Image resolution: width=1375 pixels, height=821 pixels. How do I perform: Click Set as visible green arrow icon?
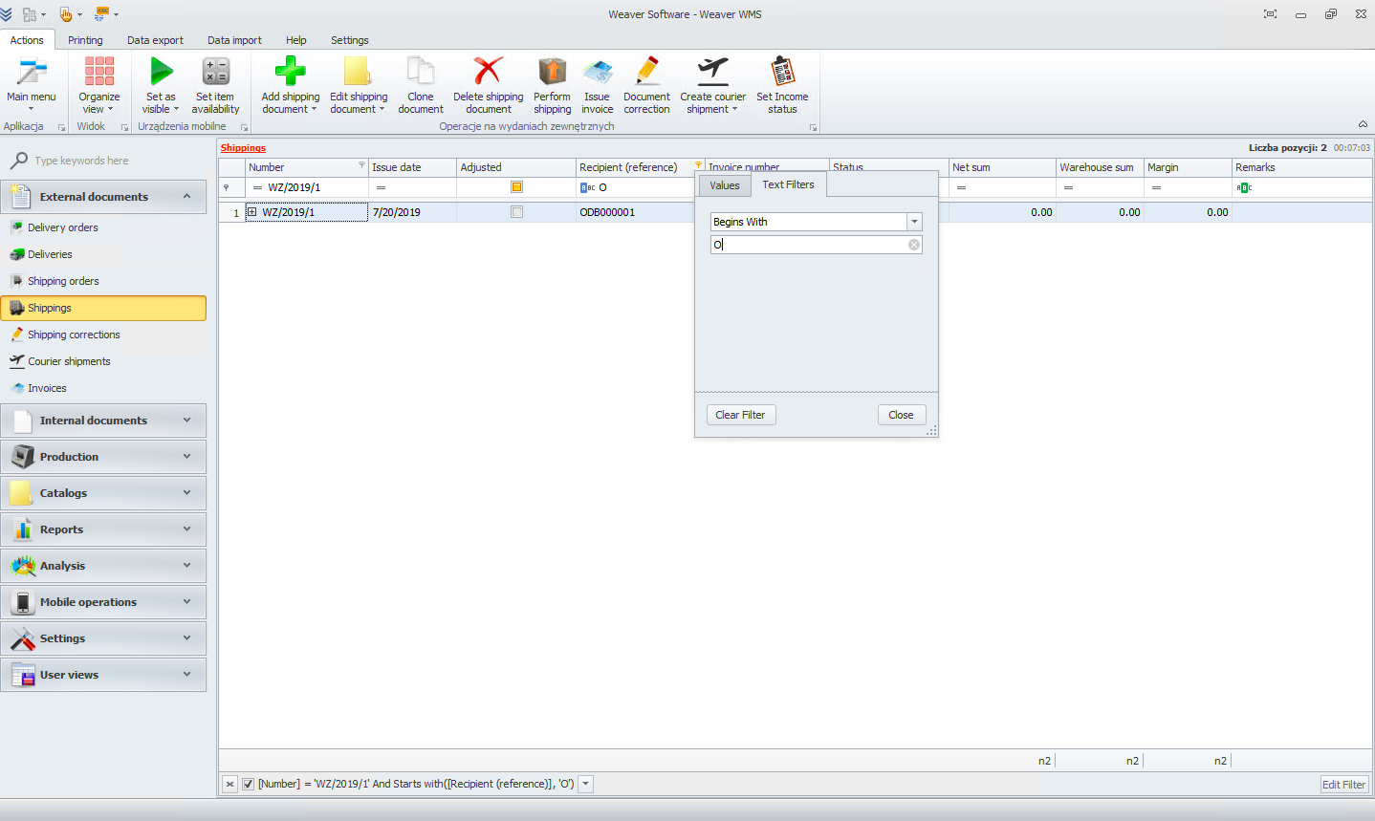161,72
